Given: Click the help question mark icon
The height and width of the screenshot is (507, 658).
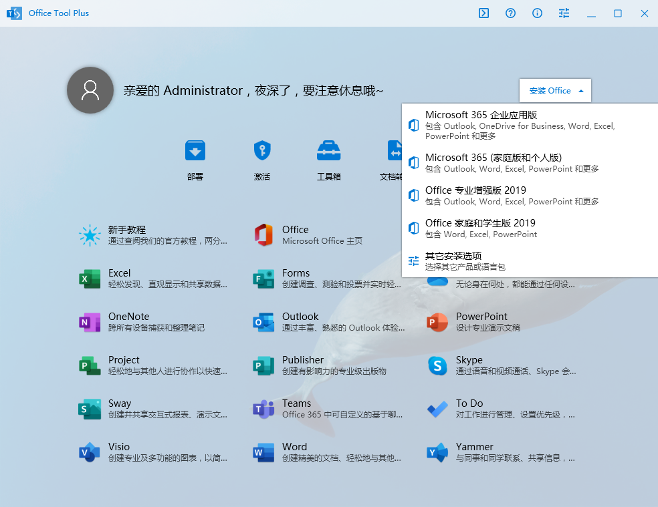Looking at the screenshot, I should coord(510,13).
